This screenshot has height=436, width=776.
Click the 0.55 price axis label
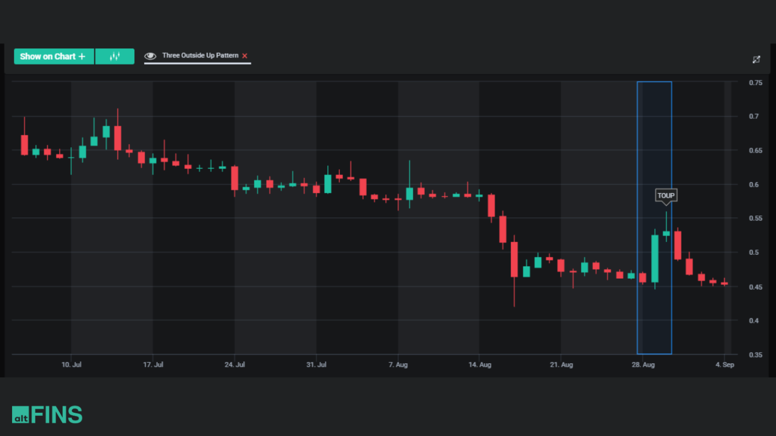755,218
